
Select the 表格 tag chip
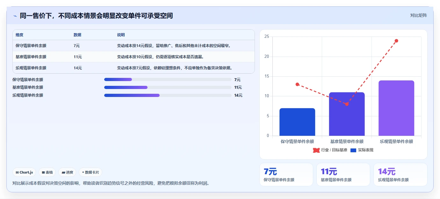[47, 172]
